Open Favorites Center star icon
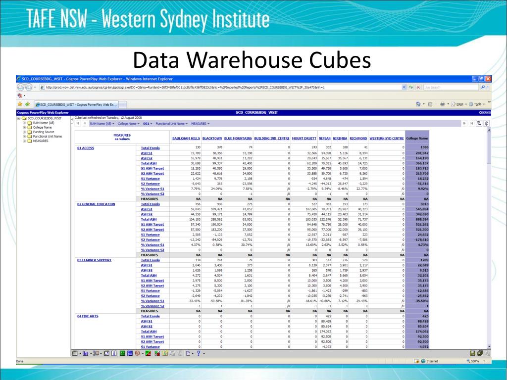Image resolution: width=507 pixels, height=380 pixels. 20,104
